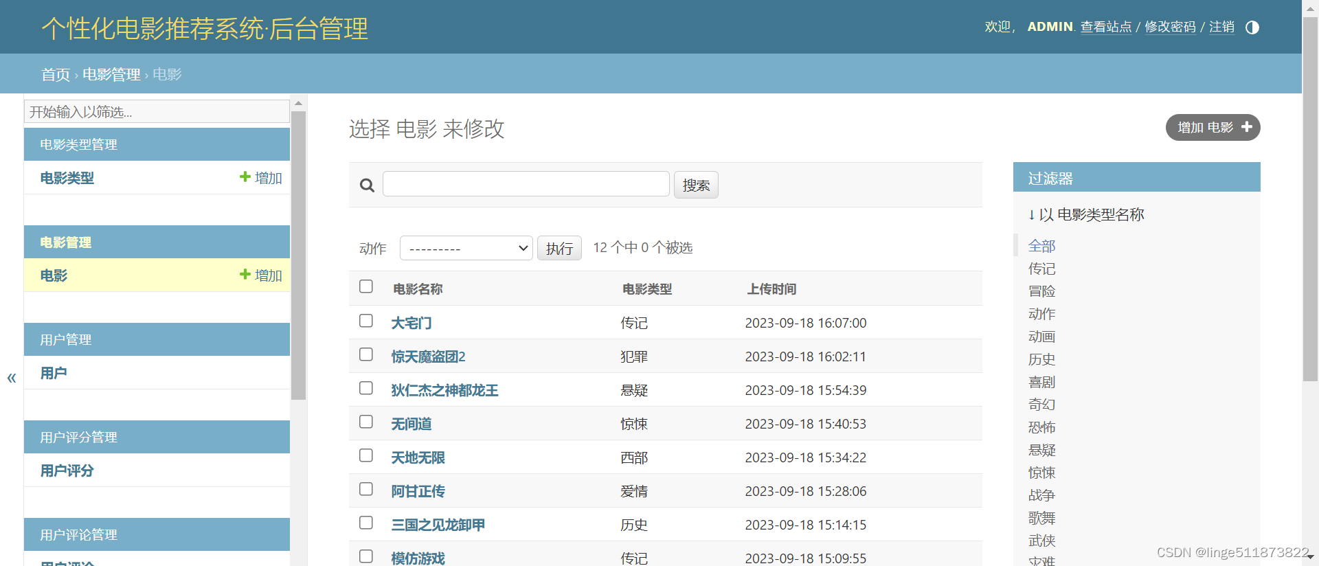Mark the 天地无限 row checkbox
1319x566 pixels.
tap(366, 455)
